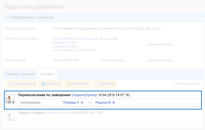Viewport: 205px width, 130px height.
Task: Click the Вопросы filter button
Action: [x=51, y=84]
